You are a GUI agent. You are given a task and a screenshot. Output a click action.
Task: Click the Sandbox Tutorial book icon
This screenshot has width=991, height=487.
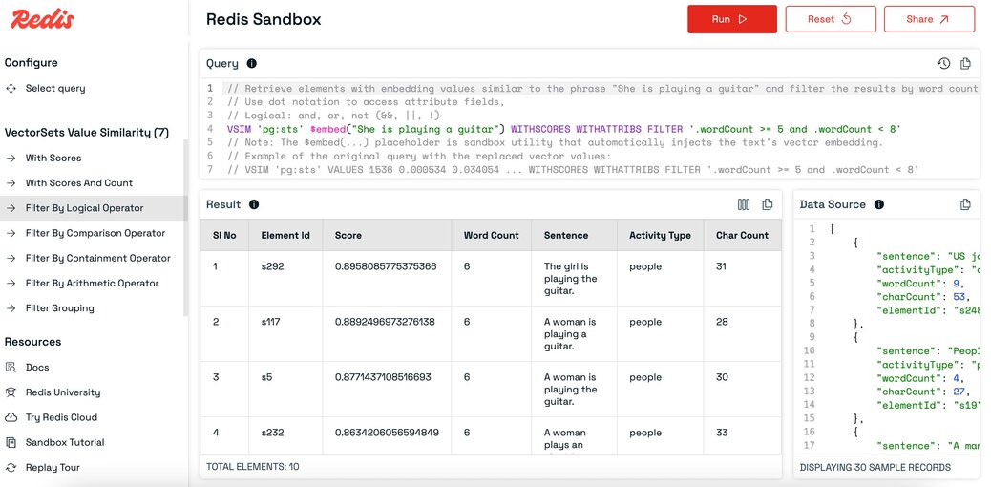click(11, 443)
